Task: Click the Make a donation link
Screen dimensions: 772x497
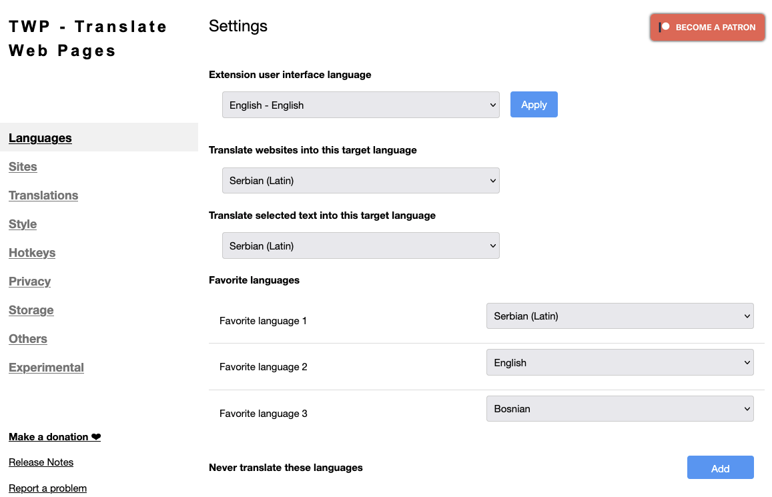Action: pos(54,437)
